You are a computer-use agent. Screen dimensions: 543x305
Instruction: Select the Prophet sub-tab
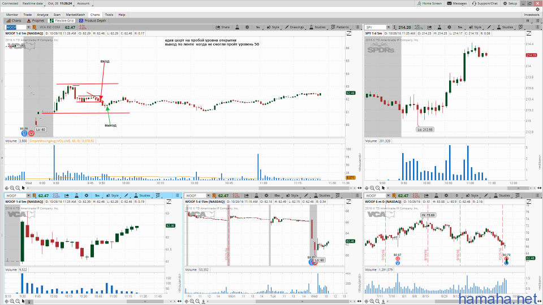pos(36,20)
